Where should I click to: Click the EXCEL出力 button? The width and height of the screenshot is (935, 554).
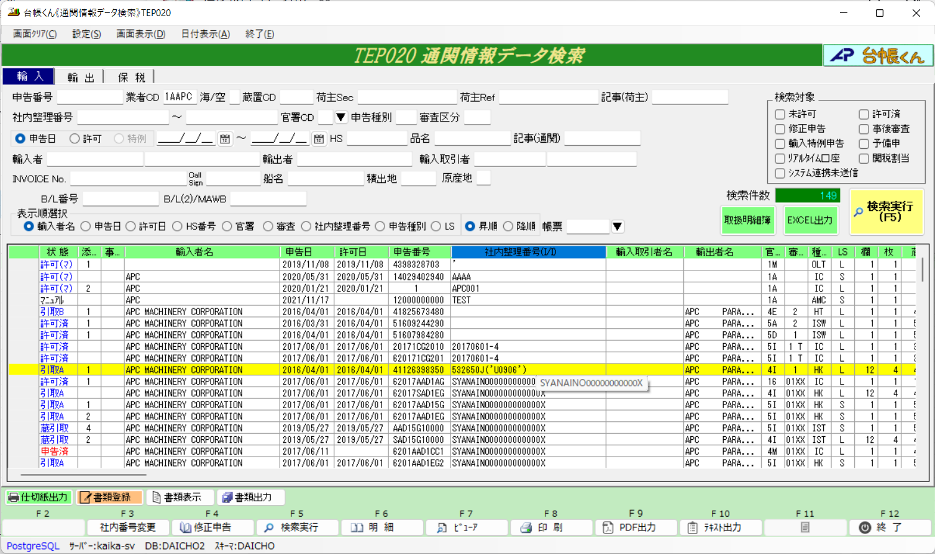[810, 220]
